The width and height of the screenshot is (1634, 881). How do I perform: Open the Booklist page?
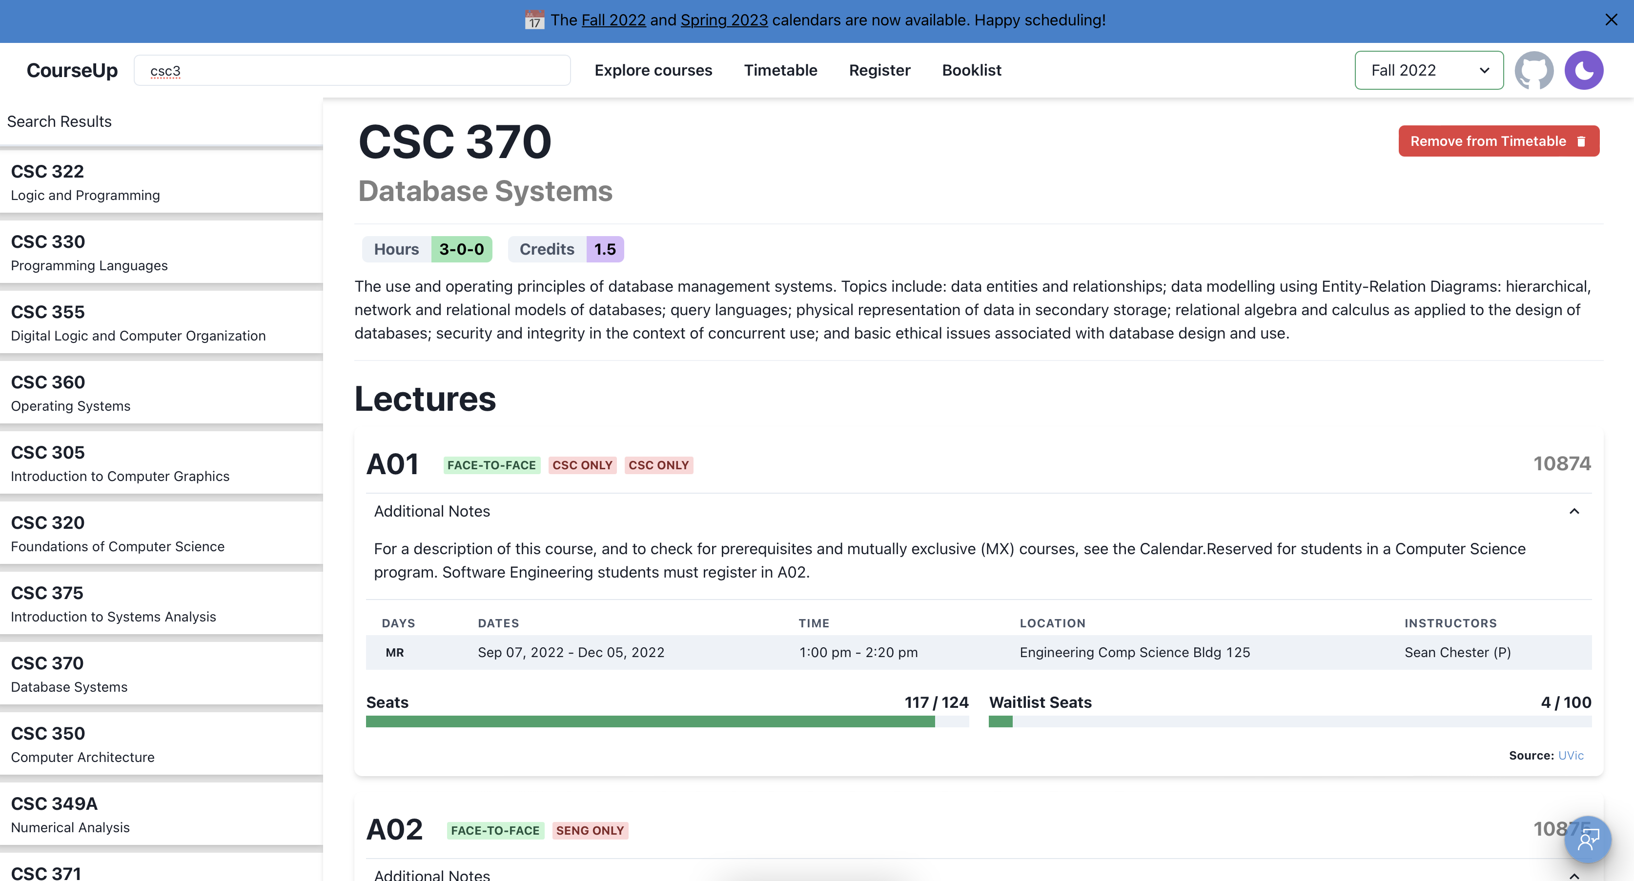click(x=971, y=70)
